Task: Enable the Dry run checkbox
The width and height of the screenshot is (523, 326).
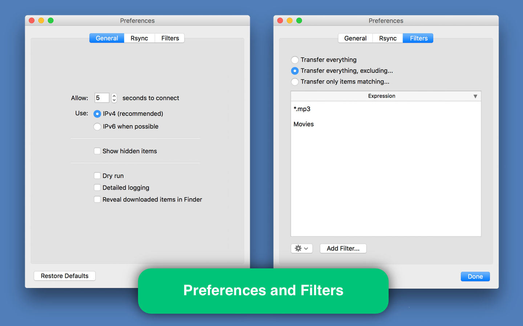Action: [97, 176]
